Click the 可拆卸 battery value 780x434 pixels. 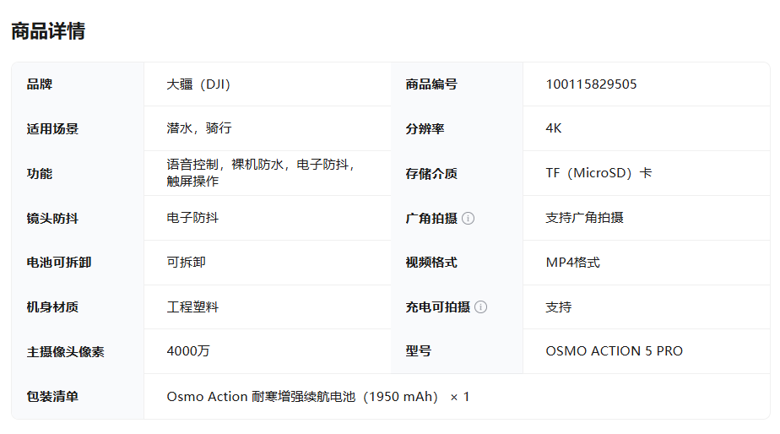186,262
